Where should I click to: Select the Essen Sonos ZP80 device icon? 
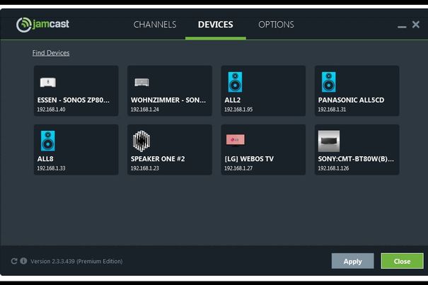click(48, 82)
